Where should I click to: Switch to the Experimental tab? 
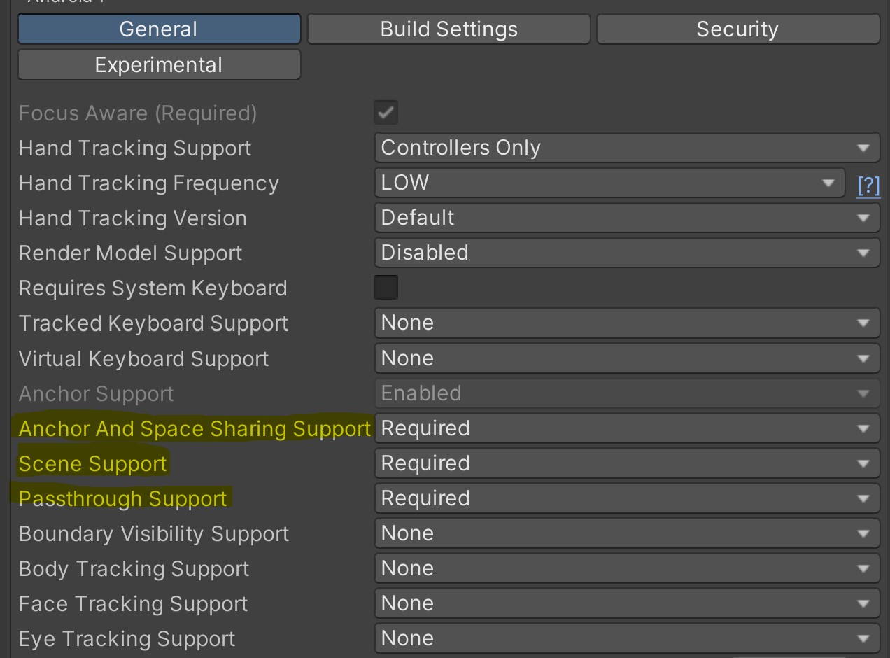tap(159, 64)
